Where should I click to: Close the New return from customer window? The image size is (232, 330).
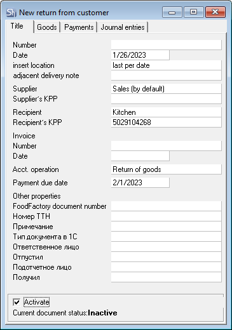pos(215,12)
